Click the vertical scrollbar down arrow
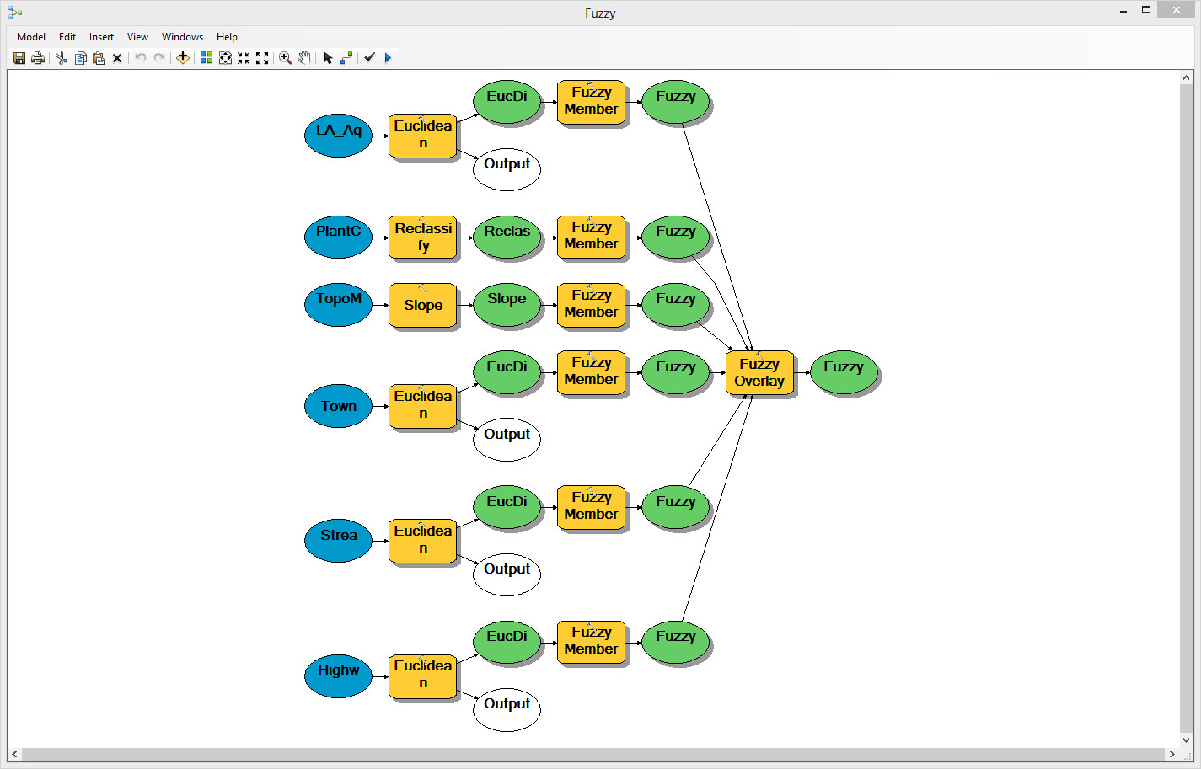 1187,740
